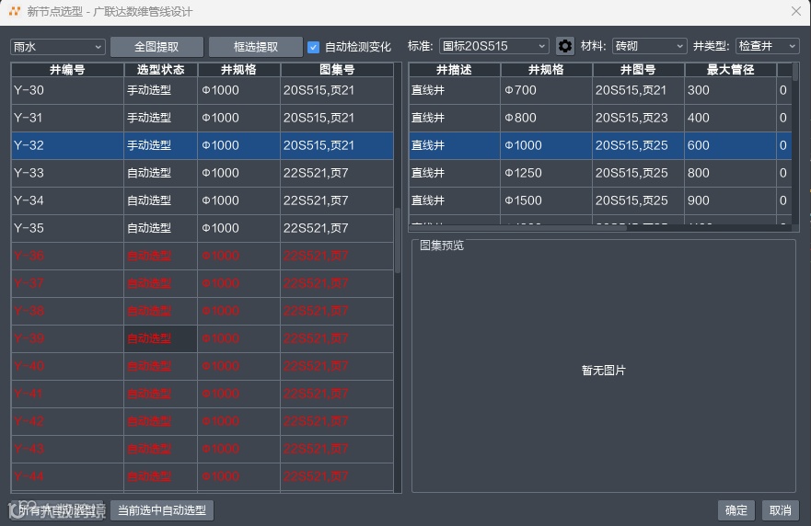The height and width of the screenshot is (526, 811).
Task: Select the Φ700 直线井 spec row
Action: click(600, 90)
